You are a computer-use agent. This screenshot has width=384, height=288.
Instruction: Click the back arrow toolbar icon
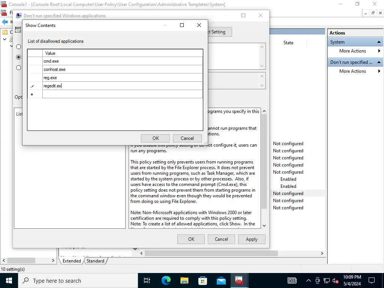pos(4,22)
